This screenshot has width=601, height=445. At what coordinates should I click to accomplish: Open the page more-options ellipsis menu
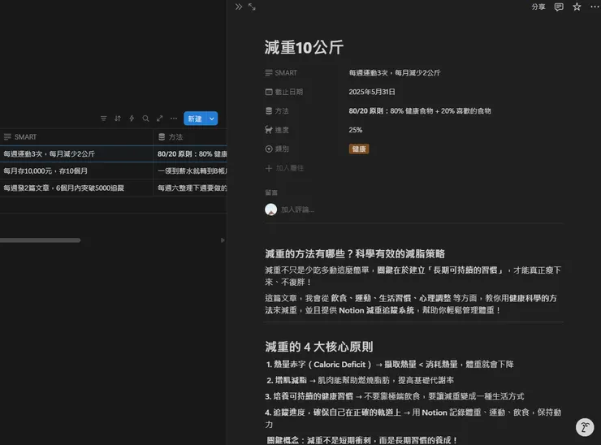point(595,6)
